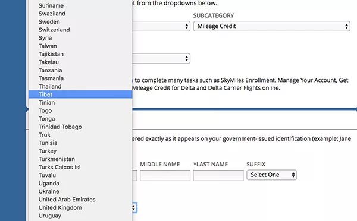Pick Tonga from the country list
The height and width of the screenshot is (221, 357).
tap(80, 119)
